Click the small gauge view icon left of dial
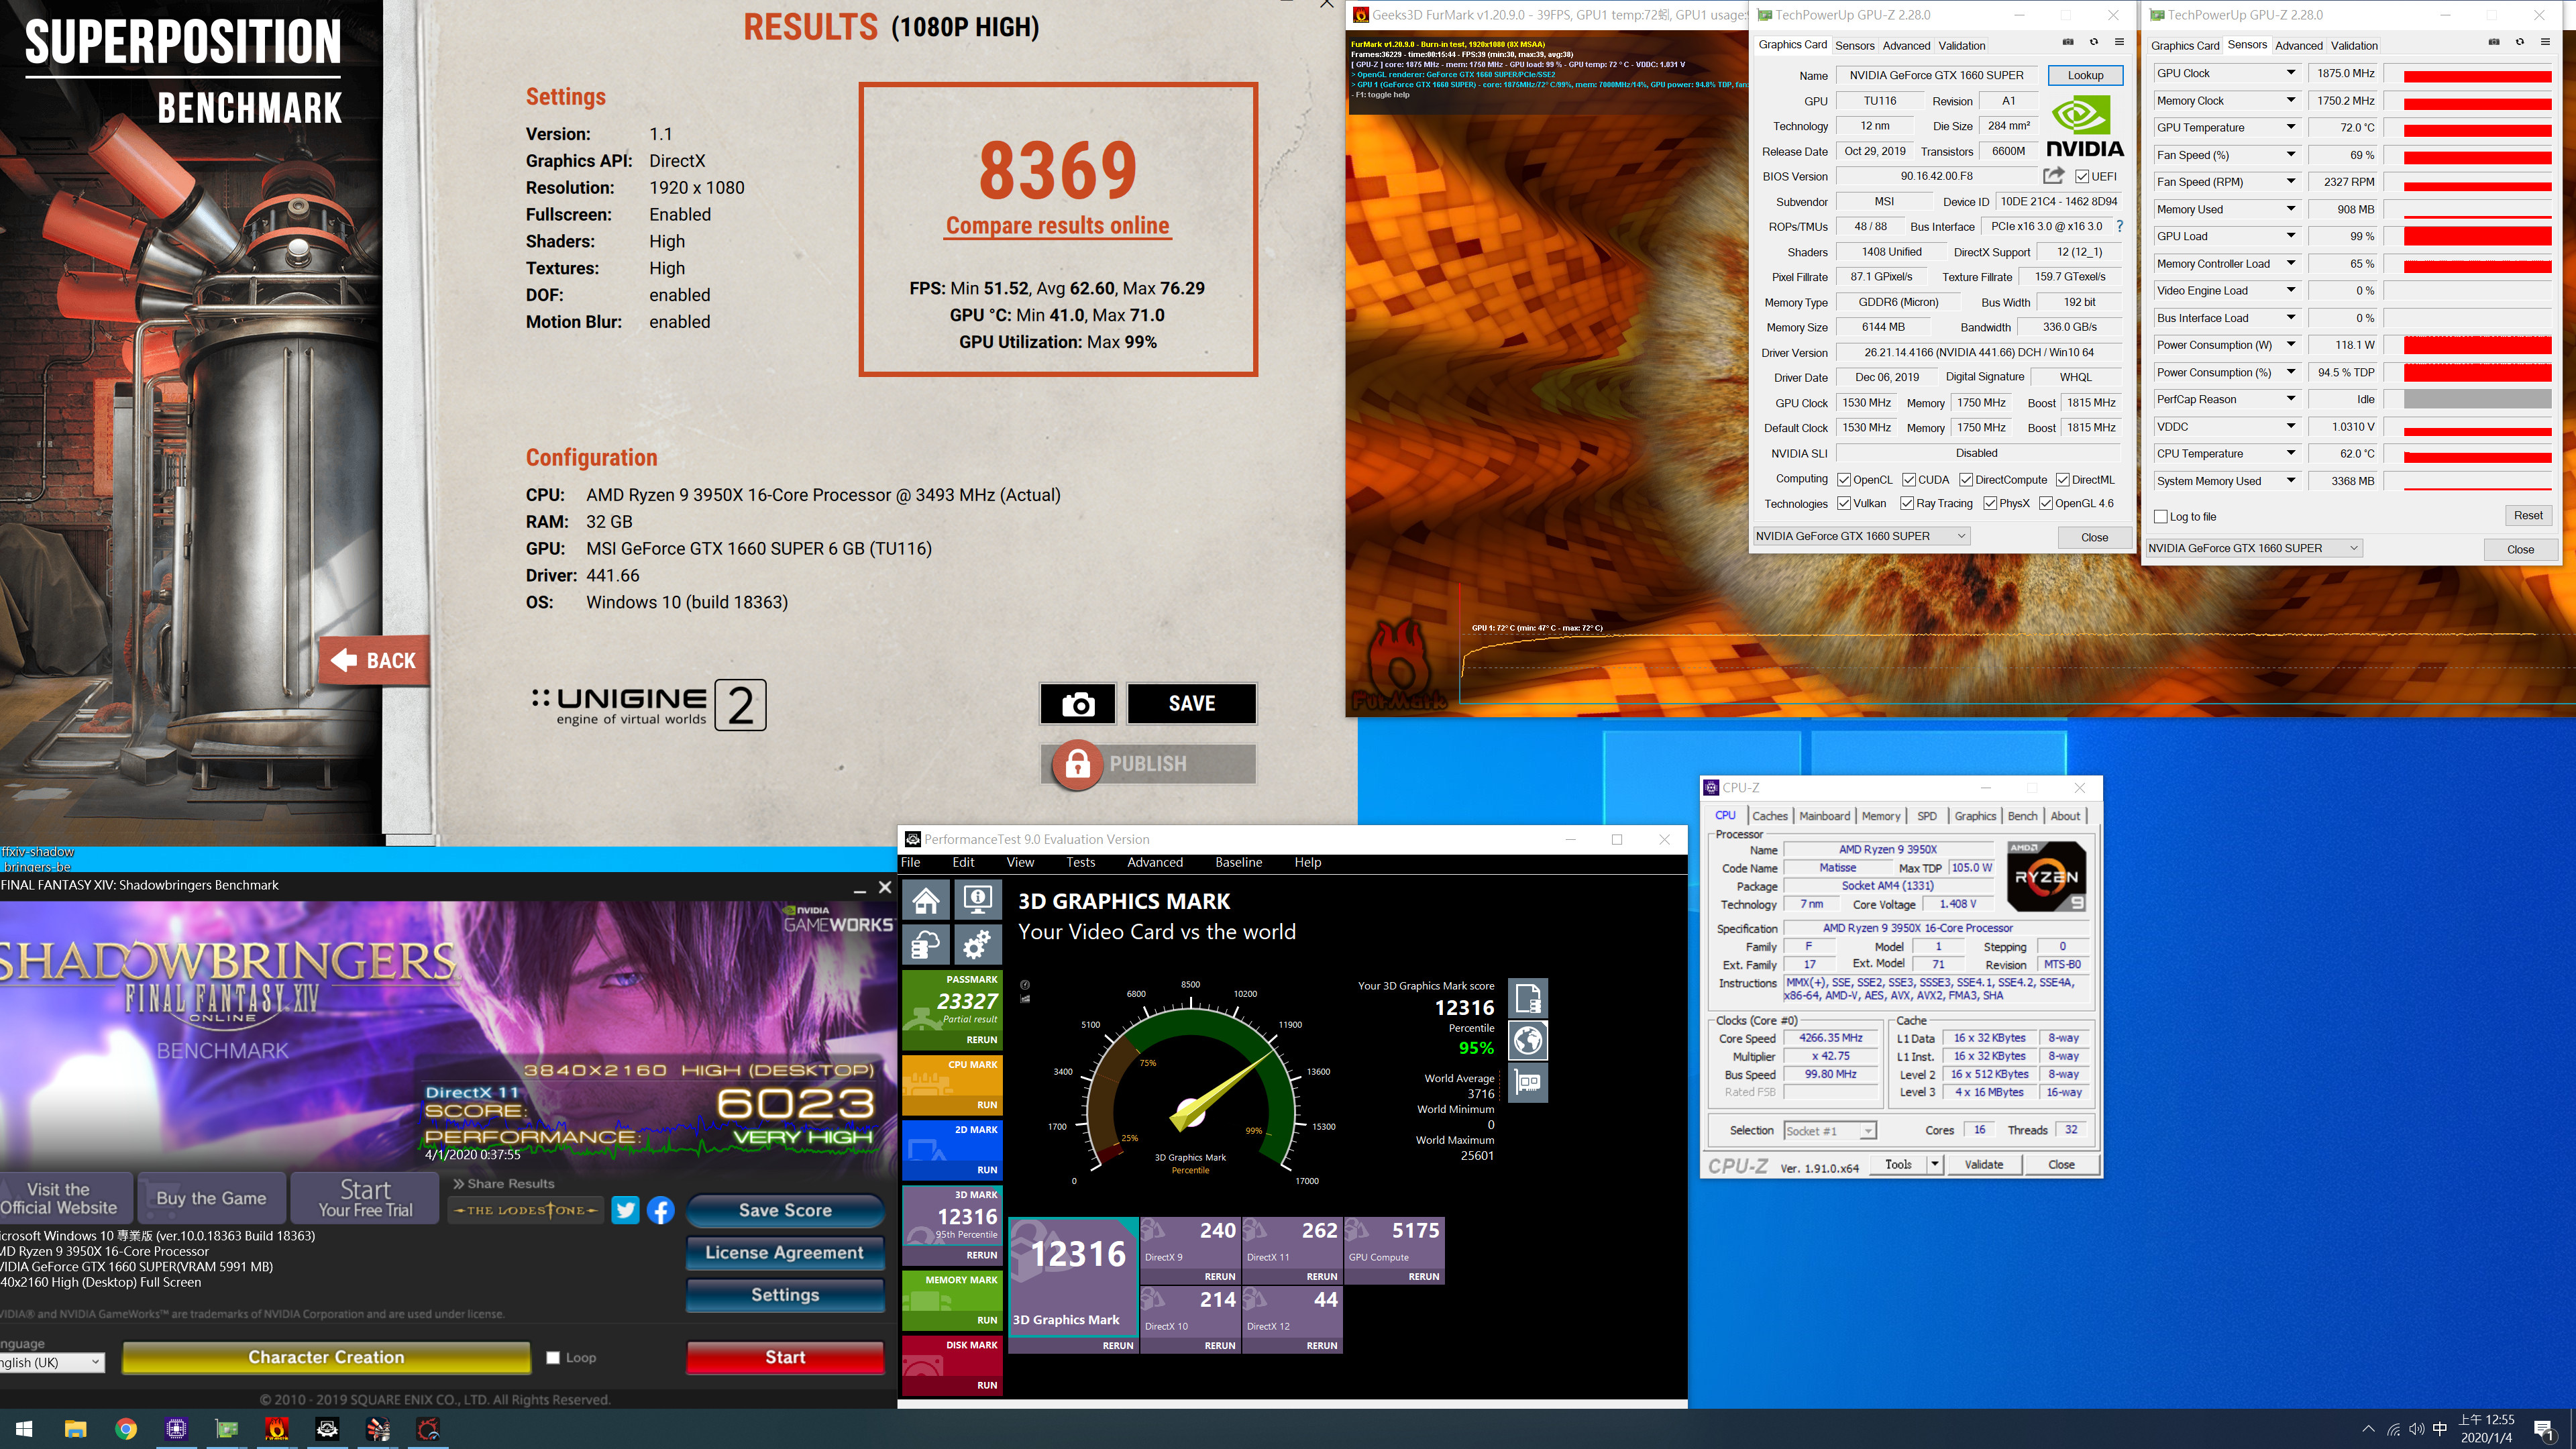The width and height of the screenshot is (2576, 1449). (x=1025, y=985)
